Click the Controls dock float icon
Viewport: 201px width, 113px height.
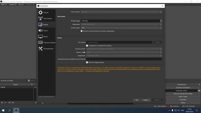click(199, 84)
